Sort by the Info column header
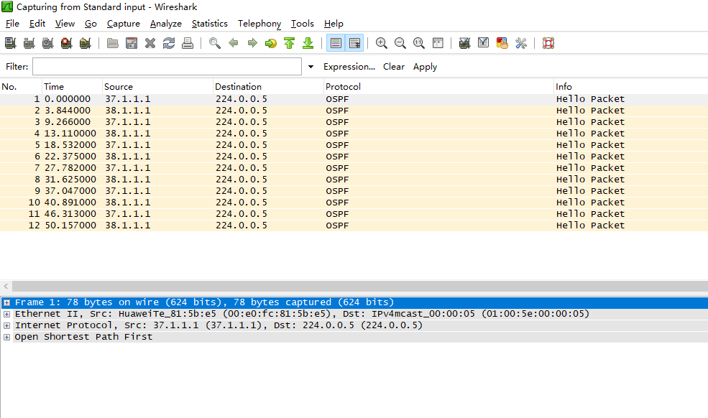Viewport: 708px width, 418px height. (631, 87)
